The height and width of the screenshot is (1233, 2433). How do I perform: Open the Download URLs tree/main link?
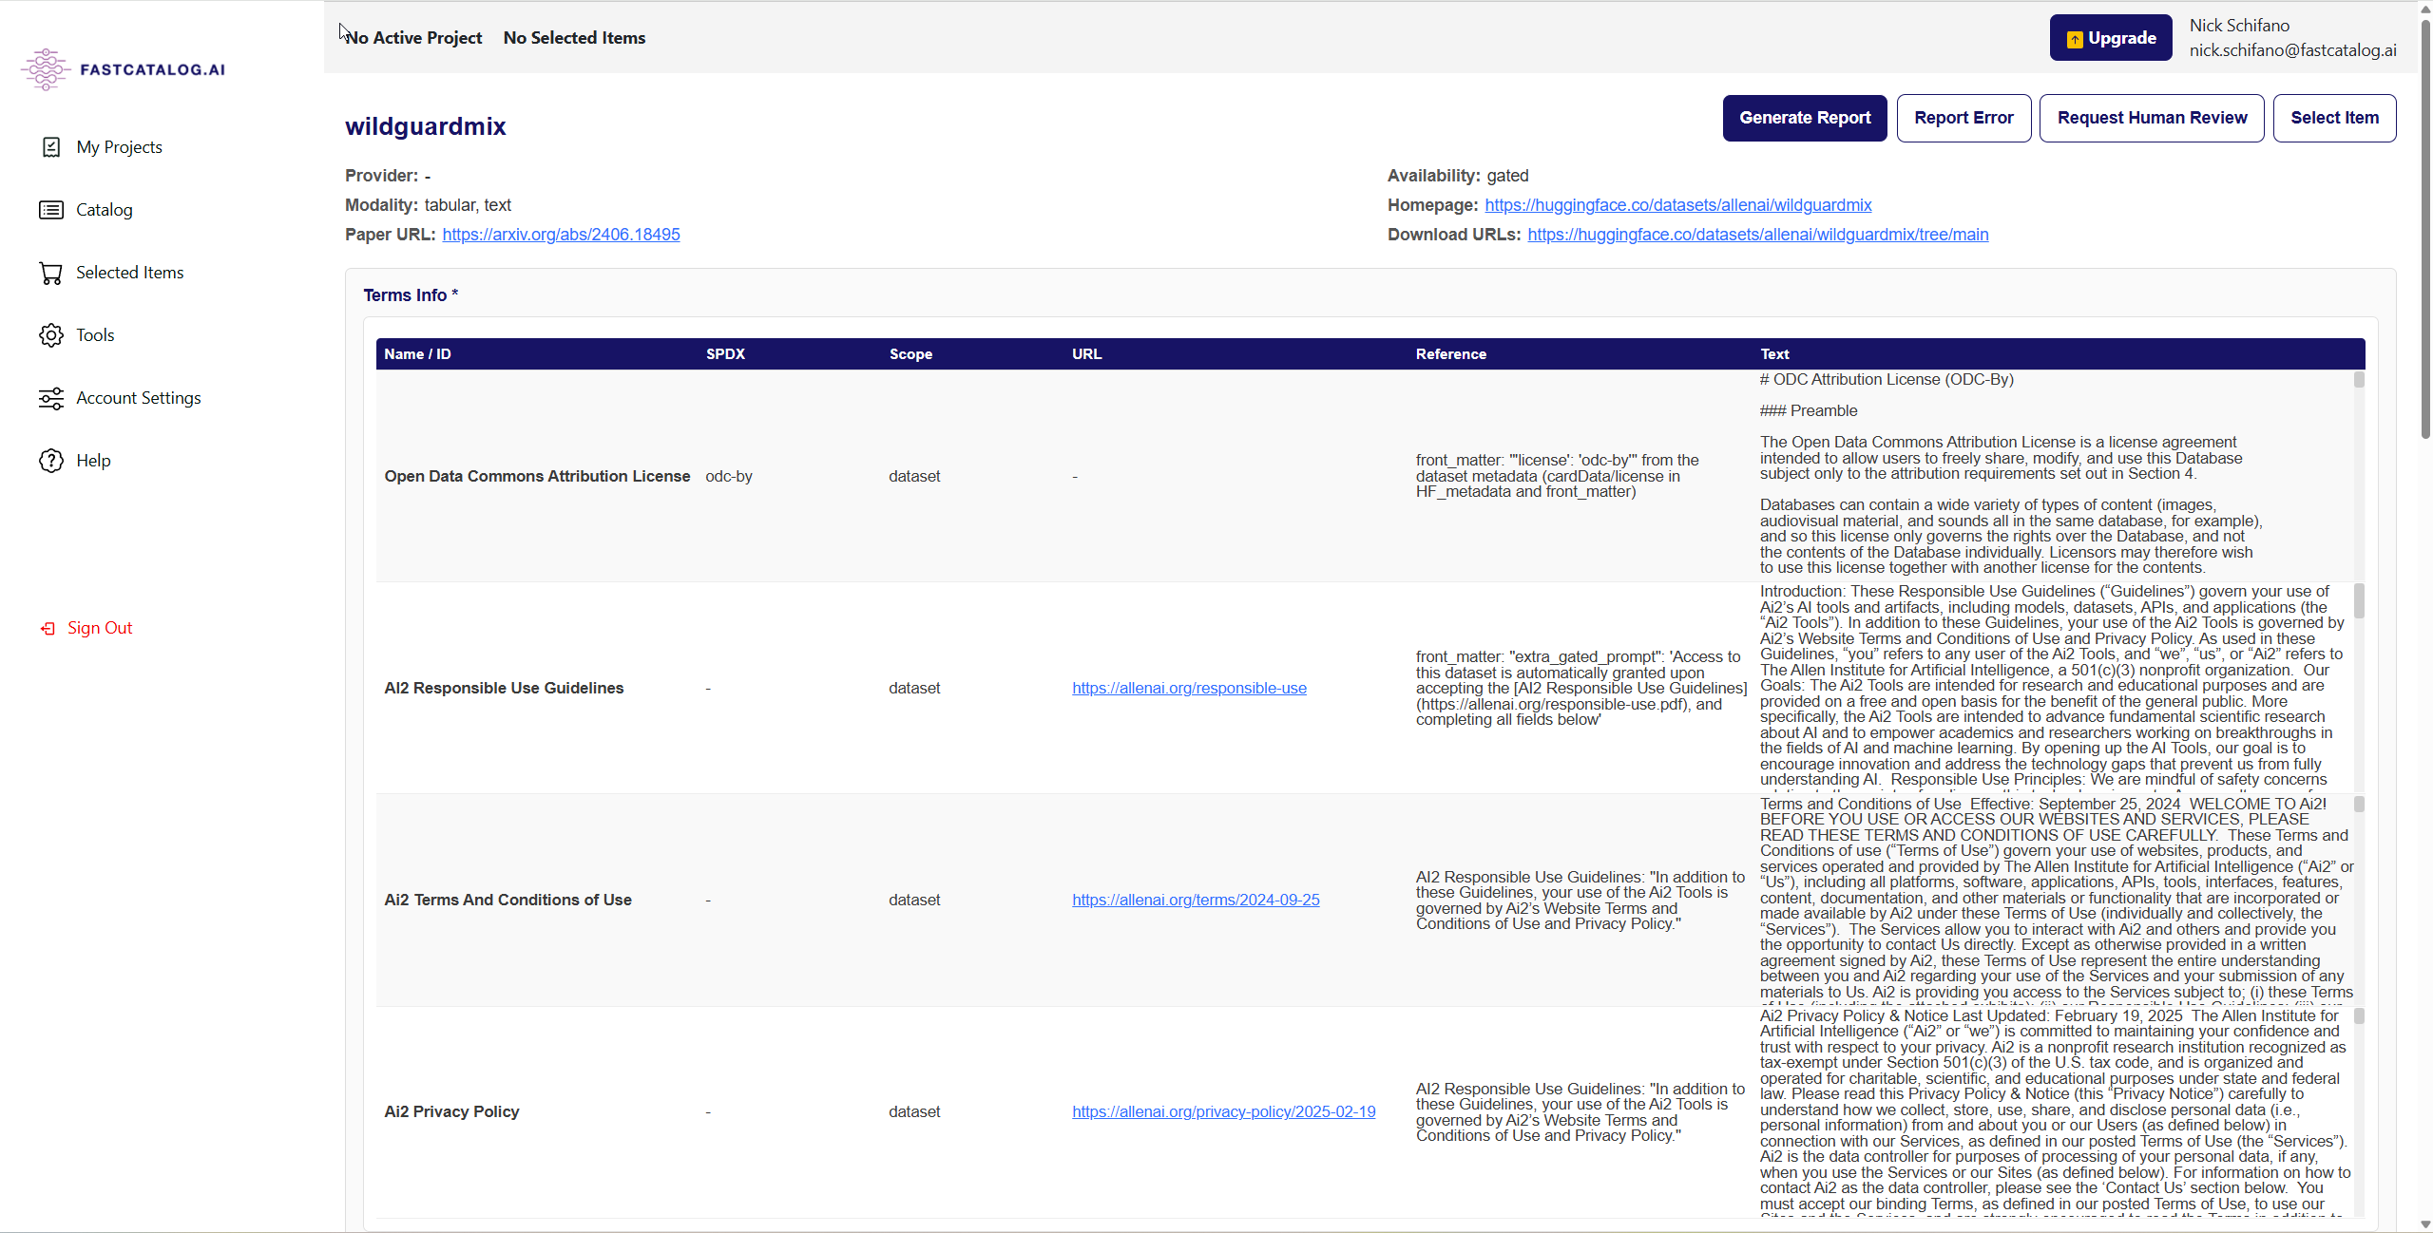[1757, 235]
